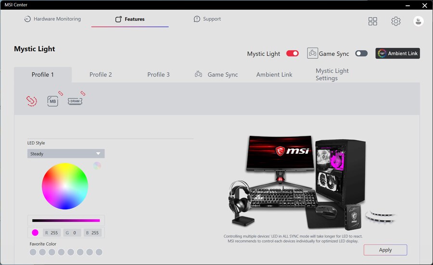The image size is (433, 265).
Task: Open the settings gear icon
Action: tap(395, 21)
